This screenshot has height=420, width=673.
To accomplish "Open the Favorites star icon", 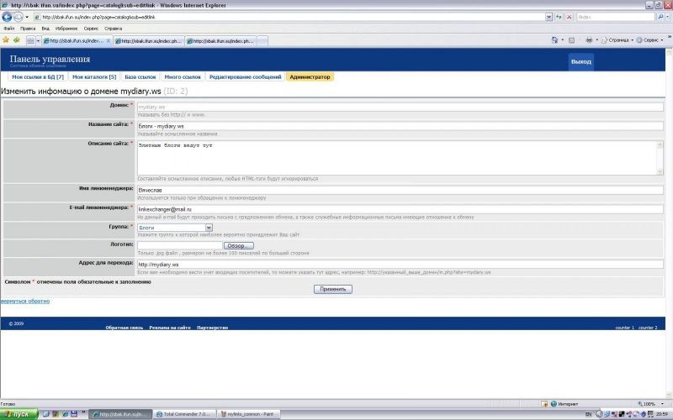I will click(x=6, y=39).
